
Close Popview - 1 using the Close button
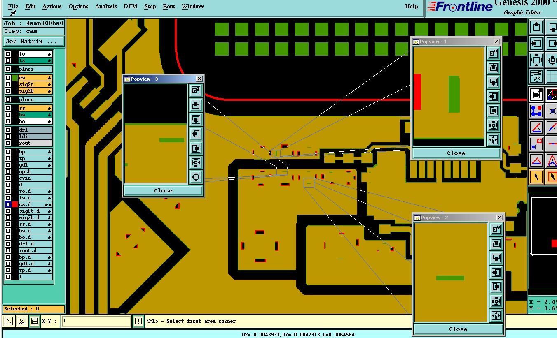click(x=456, y=153)
